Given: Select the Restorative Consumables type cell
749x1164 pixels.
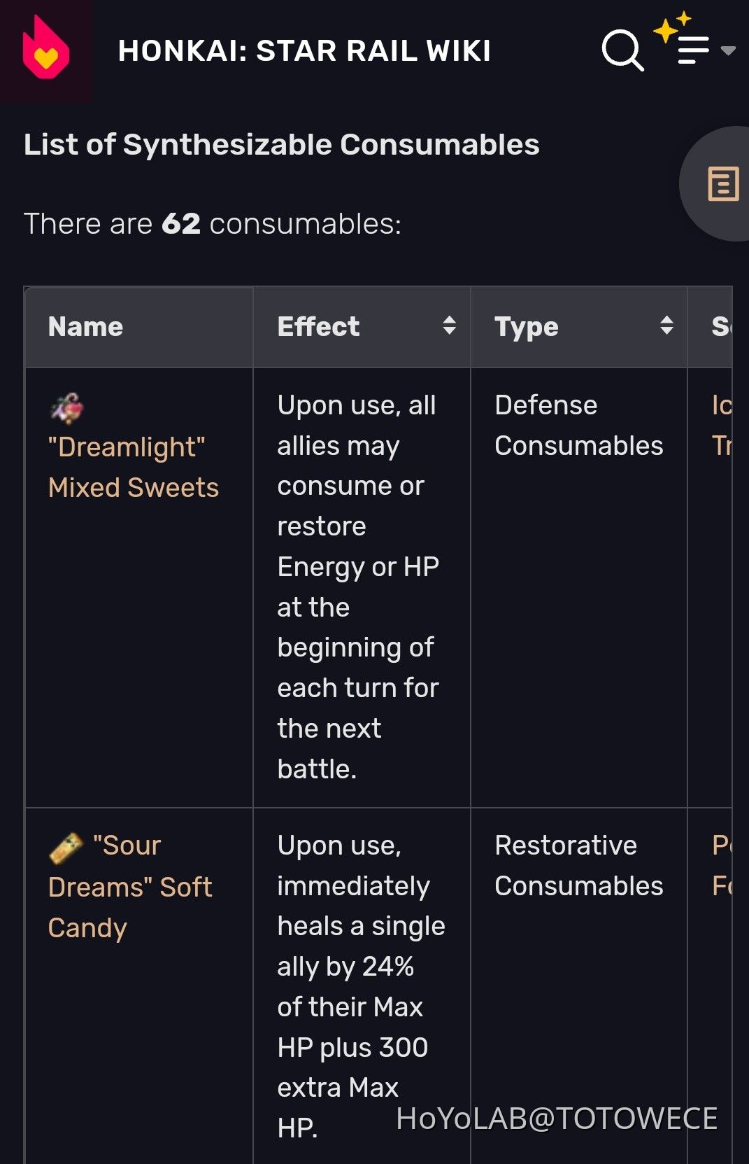Looking at the screenshot, I should (578, 865).
